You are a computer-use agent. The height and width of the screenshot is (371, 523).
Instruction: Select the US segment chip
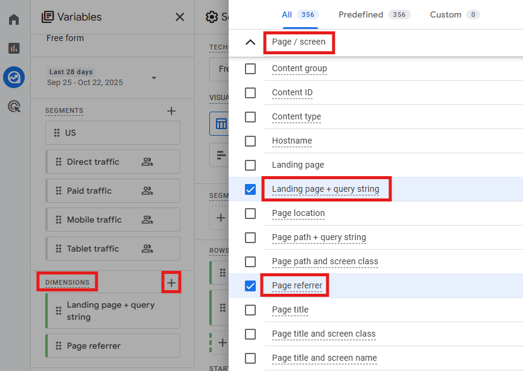tap(113, 133)
